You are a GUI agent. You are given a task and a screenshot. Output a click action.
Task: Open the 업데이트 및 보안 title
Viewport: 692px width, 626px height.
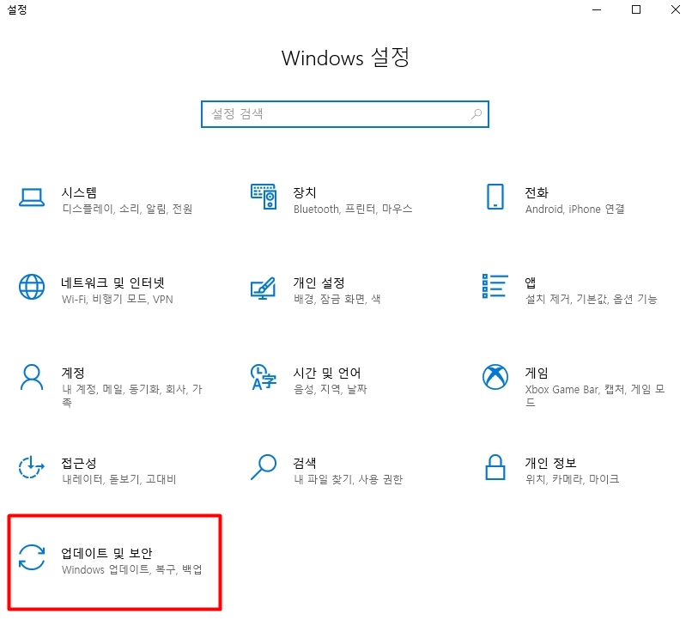tap(106, 553)
